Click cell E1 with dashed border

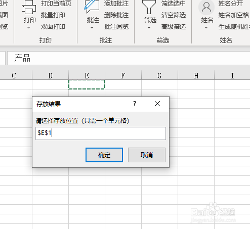pos(87,84)
